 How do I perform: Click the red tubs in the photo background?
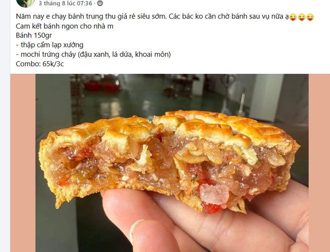(101, 86)
